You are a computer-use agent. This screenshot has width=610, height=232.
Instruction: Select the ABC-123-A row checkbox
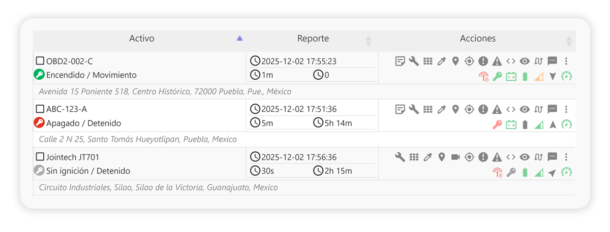point(40,109)
